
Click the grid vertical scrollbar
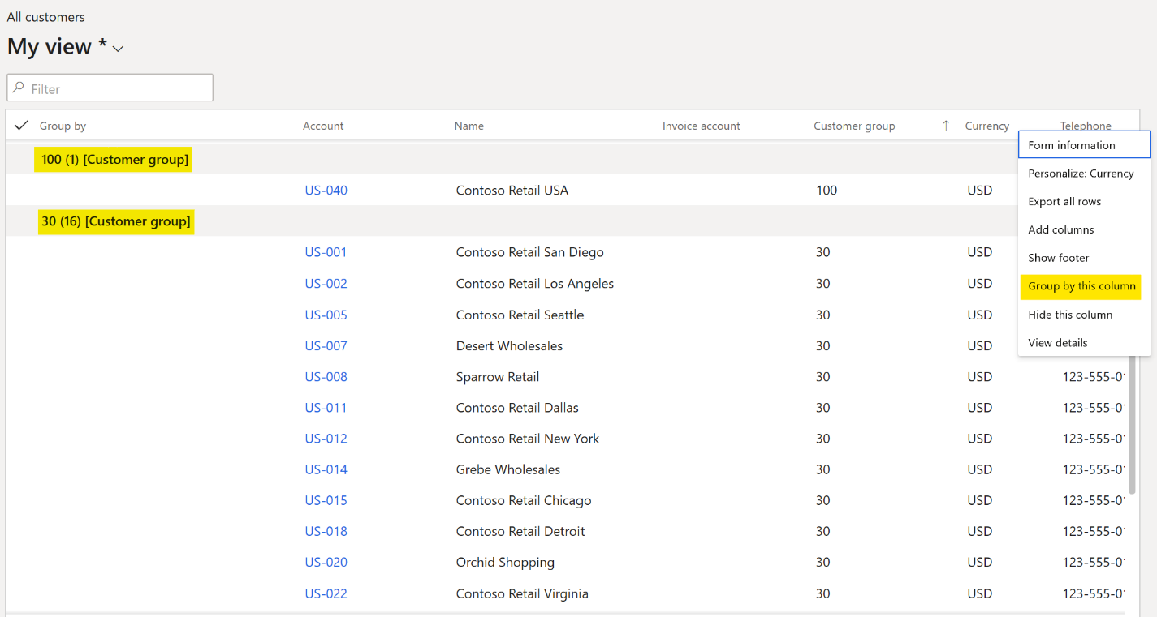(1132, 425)
